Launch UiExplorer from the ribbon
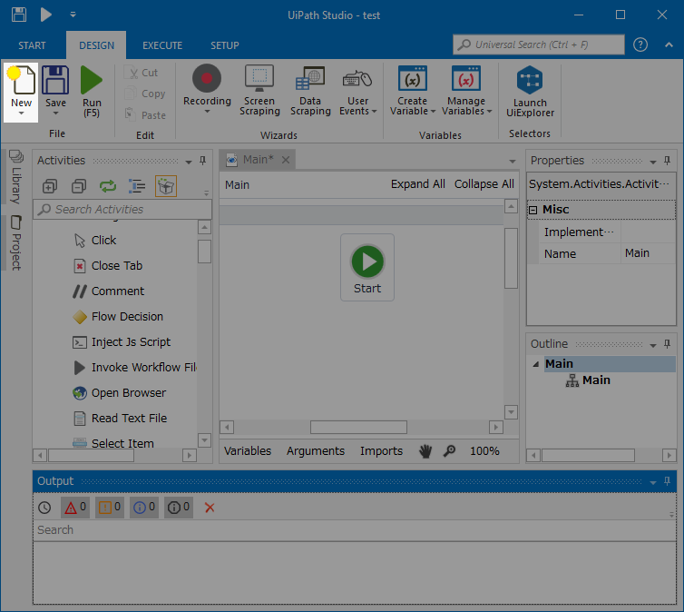The image size is (684, 612). [530, 91]
